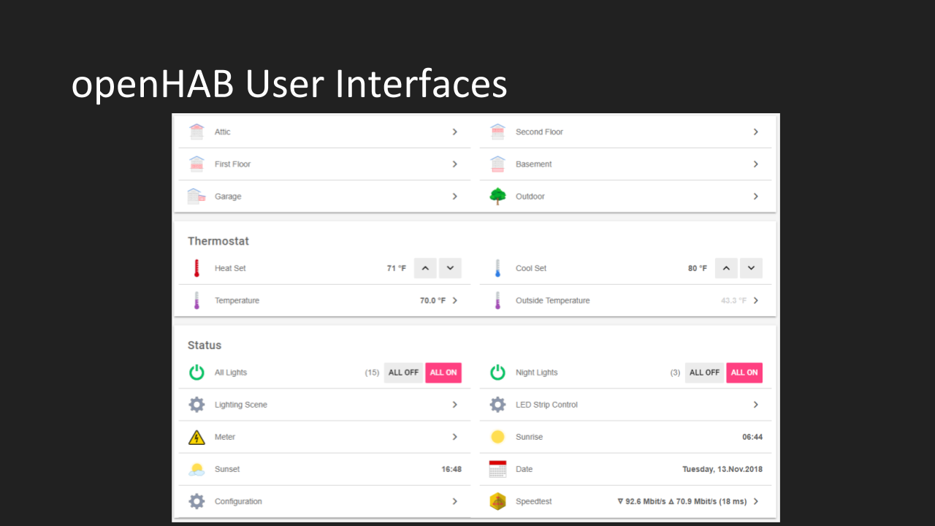Increase Heat Set temperature with up arrow
This screenshot has width=935, height=526.
[x=425, y=268]
